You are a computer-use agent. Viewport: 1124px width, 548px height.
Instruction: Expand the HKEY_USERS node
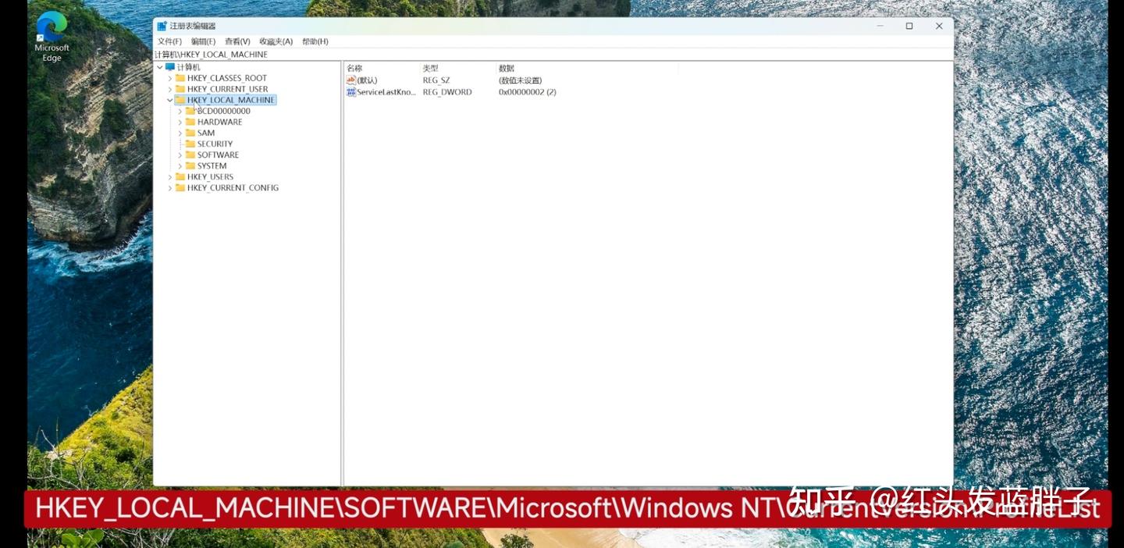click(170, 176)
